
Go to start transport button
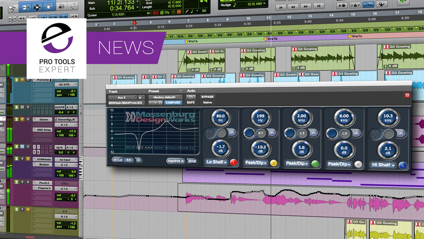pyautogui.click(x=280, y=7)
